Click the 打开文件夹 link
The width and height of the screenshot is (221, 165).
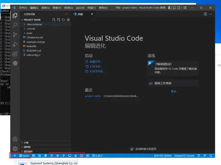97,71
